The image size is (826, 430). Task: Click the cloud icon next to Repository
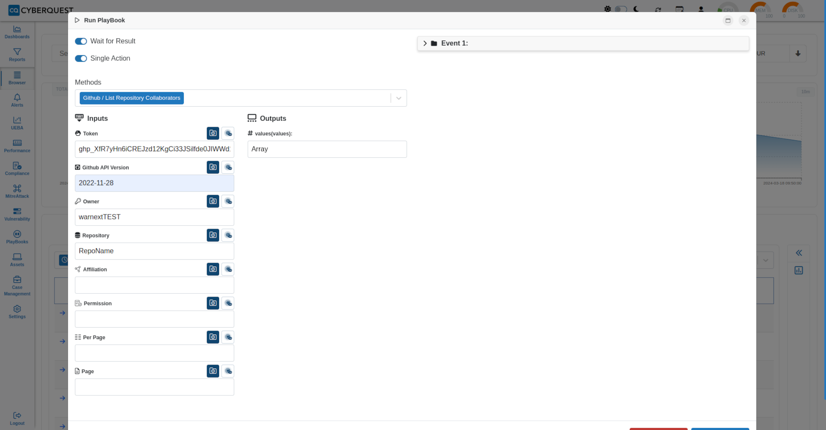[x=228, y=235]
